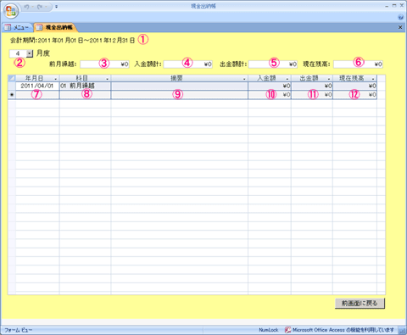This screenshot has width=407, height=335.
Task: Click the Microsoft Office Access status bar icon
Action: click(287, 330)
